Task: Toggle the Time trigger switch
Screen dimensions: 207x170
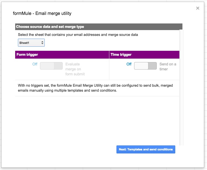Action: (x=145, y=66)
